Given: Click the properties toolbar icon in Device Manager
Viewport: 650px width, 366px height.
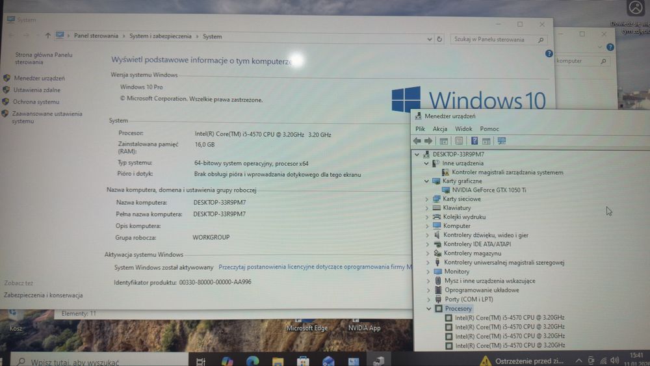Looking at the screenshot, I should 459,141.
